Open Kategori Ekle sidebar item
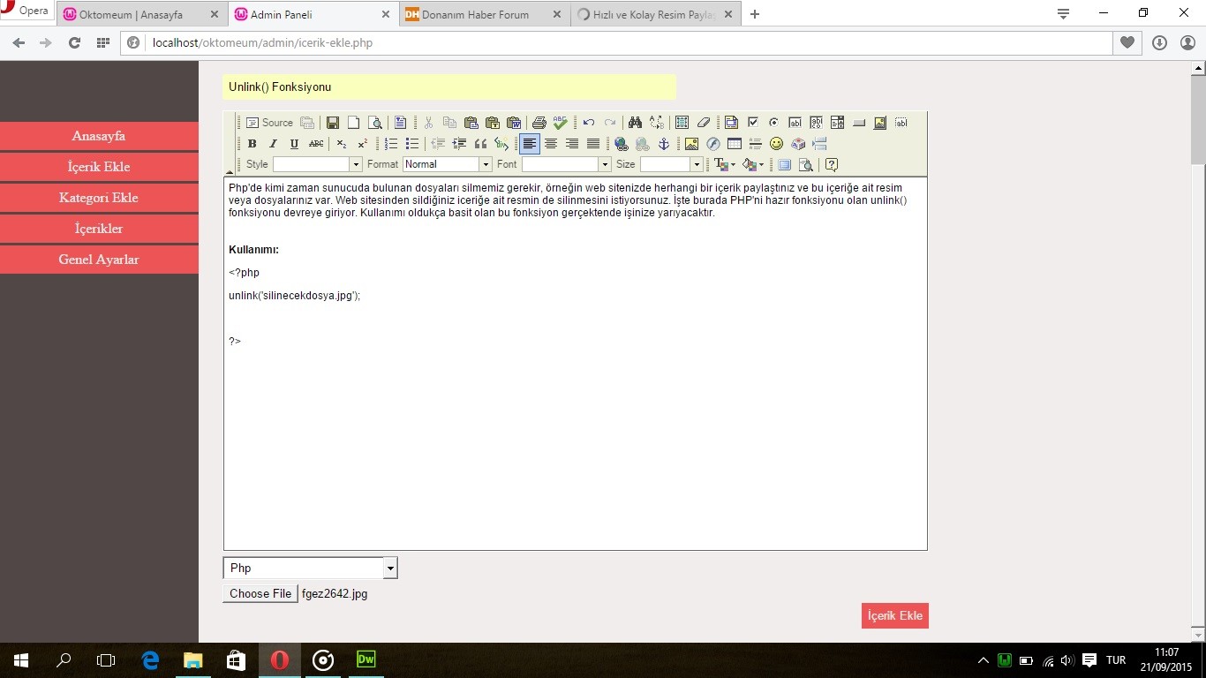Image resolution: width=1206 pixels, height=678 pixels. (99, 198)
